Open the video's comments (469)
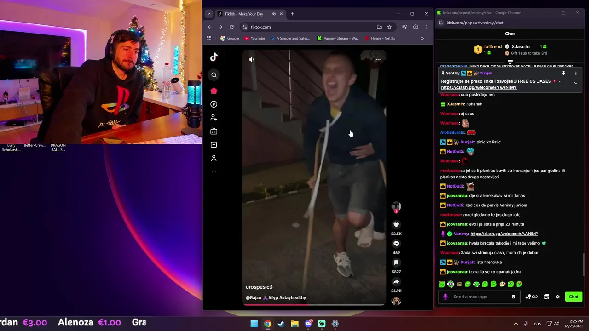Viewport: 589px width, 331px height. 396,244
